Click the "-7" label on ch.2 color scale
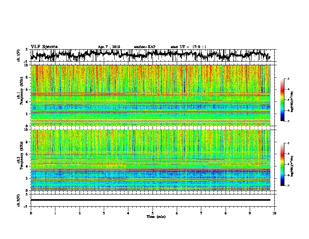The width and height of the screenshot is (309, 239). (288, 186)
